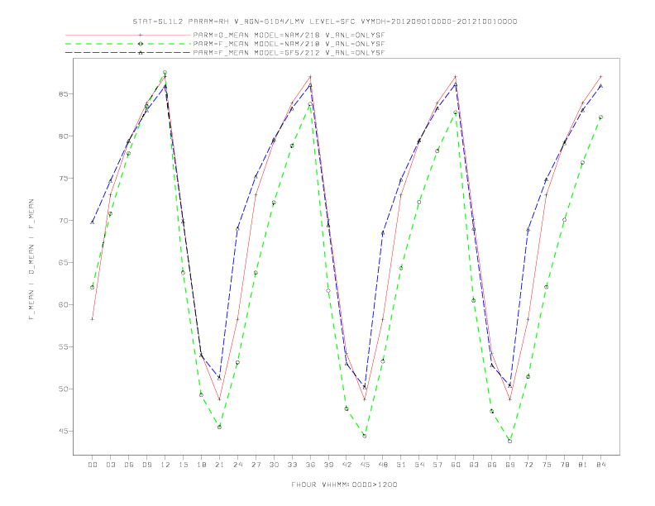
Task: Click the chart title starting with STAT=SL1L2
Action: coord(325,21)
